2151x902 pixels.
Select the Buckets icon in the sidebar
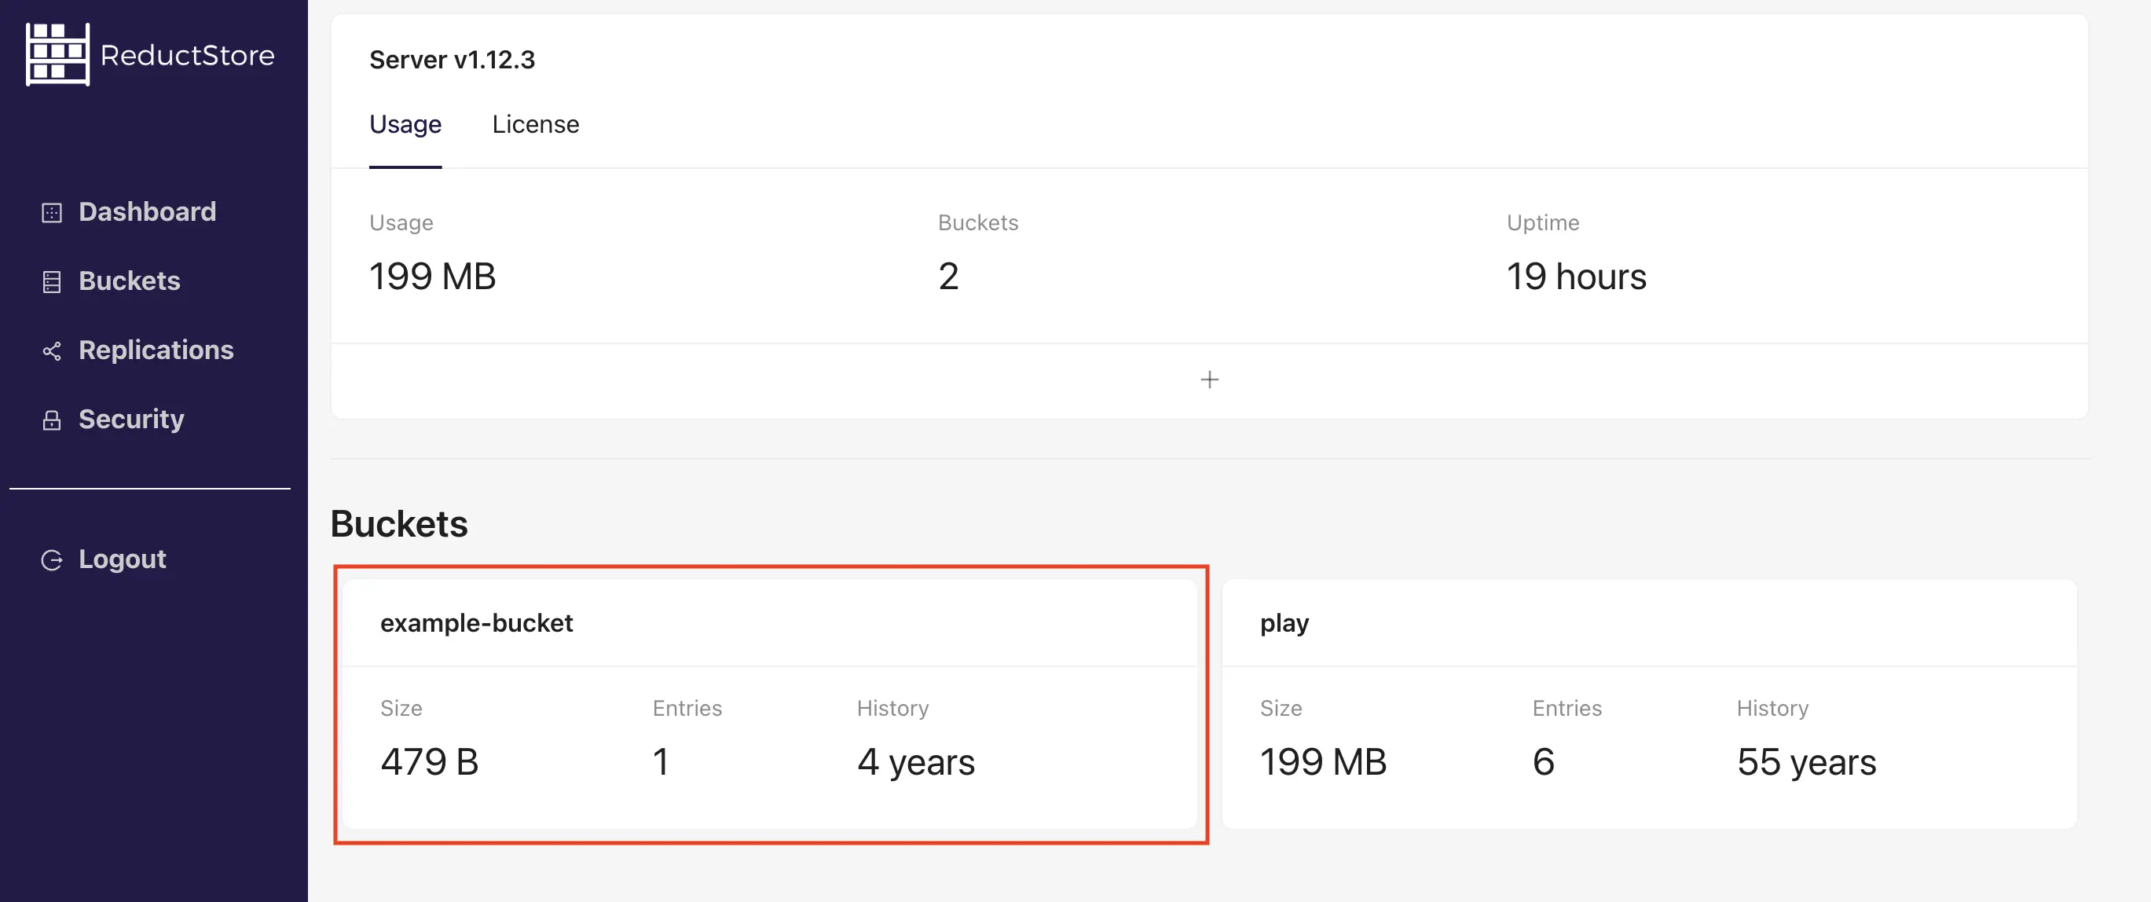[52, 281]
